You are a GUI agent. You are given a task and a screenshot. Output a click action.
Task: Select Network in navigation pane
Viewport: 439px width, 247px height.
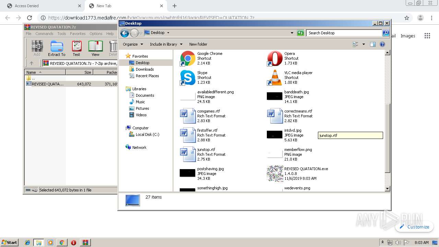click(139, 148)
